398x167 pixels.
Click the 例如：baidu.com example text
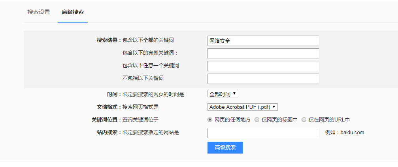coord(344,133)
